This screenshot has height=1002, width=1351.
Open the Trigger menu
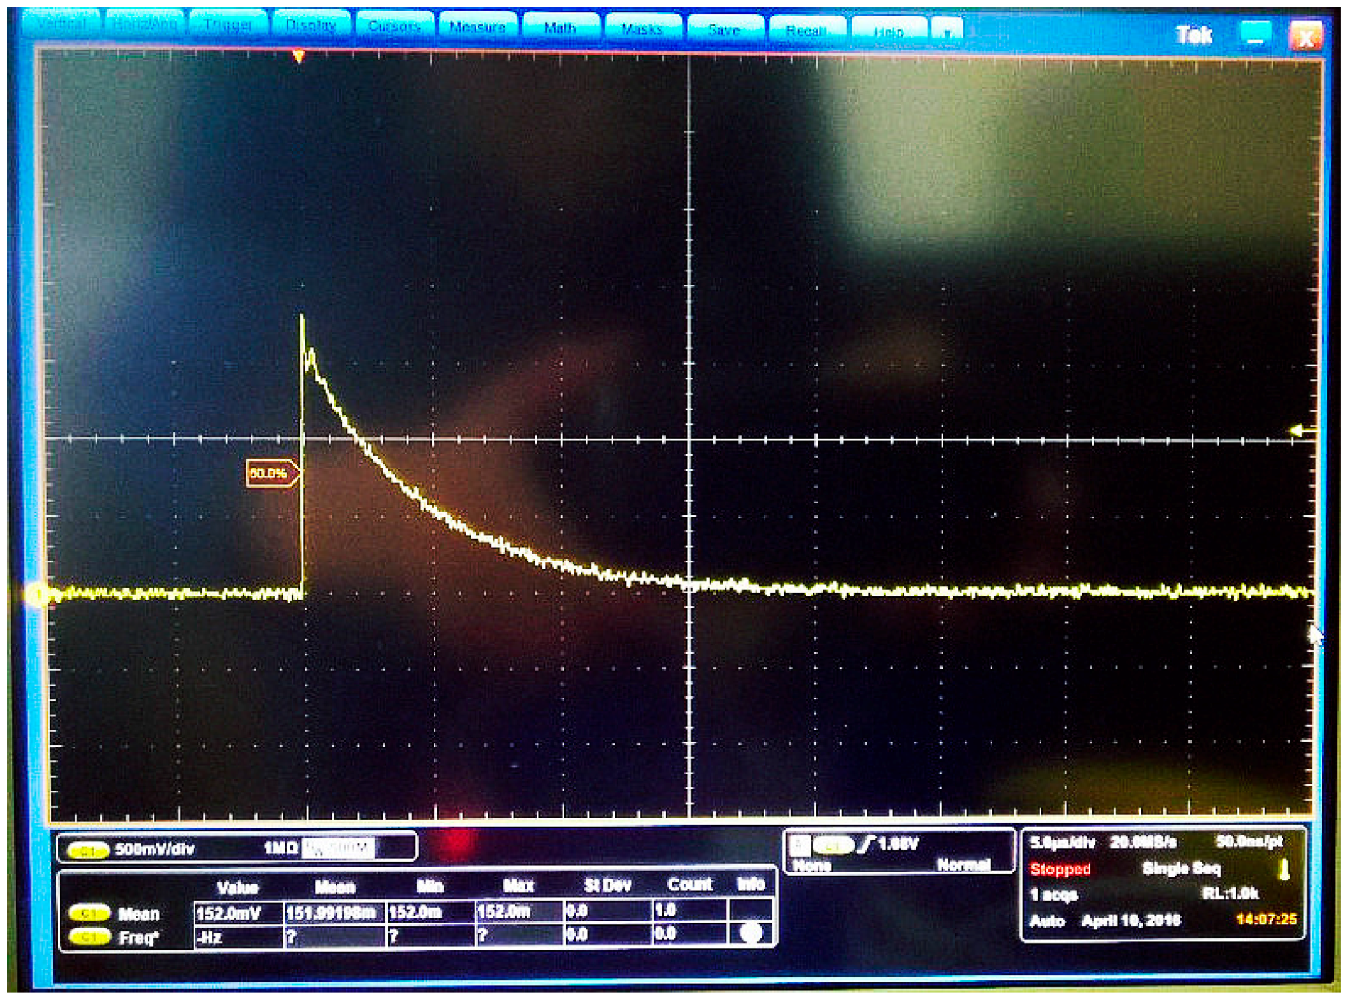228,25
